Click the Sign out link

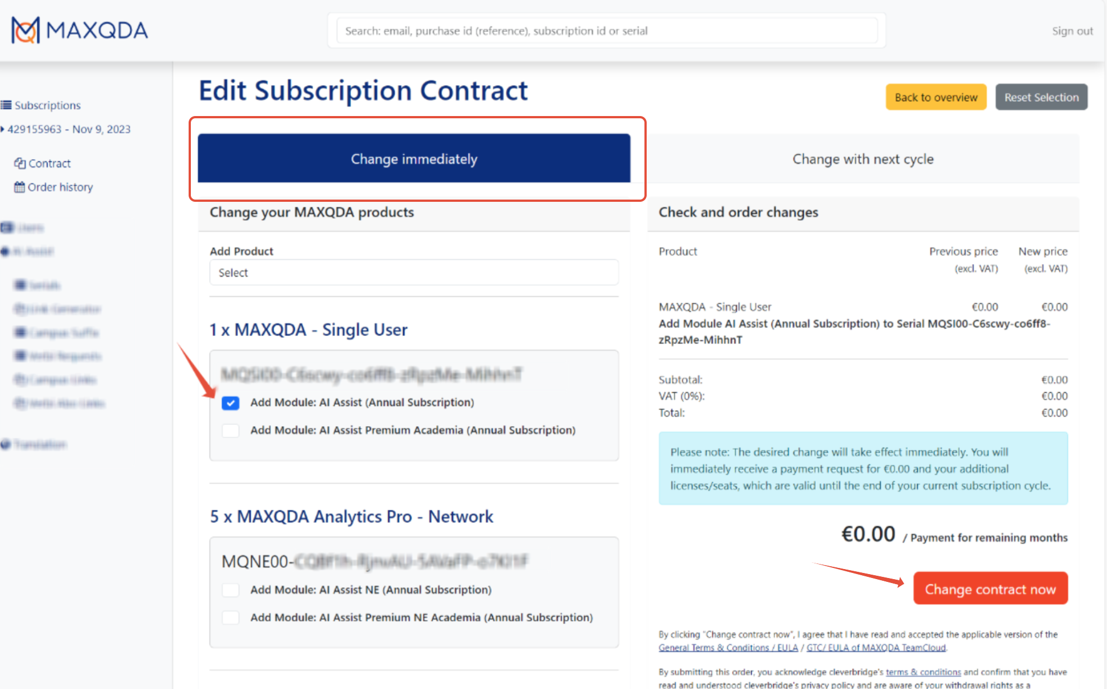click(1072, 31)
